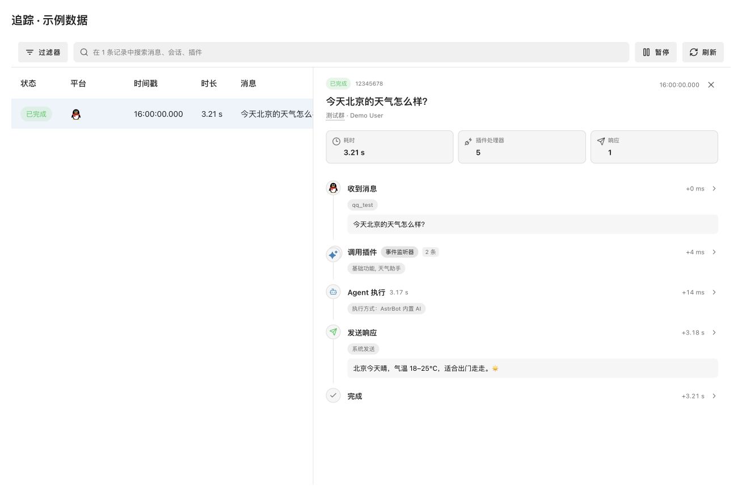Screen dimensions: 742x496
Task: Click the 消息 column header
Action: pos(248,83)
